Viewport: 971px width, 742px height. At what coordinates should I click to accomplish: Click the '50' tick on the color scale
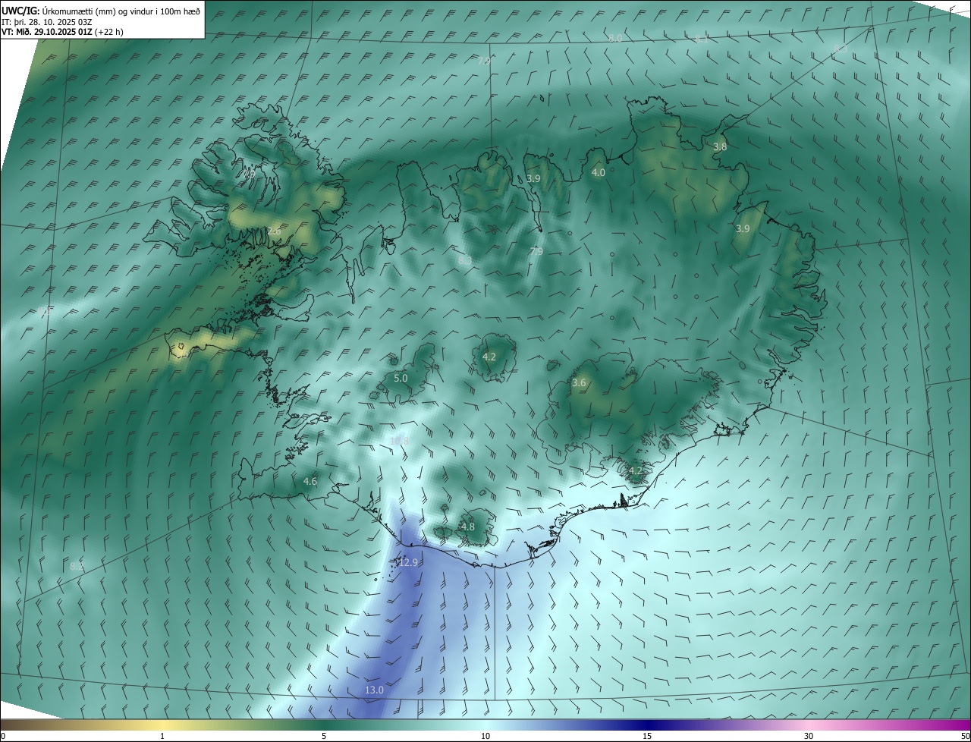point(965,736)
